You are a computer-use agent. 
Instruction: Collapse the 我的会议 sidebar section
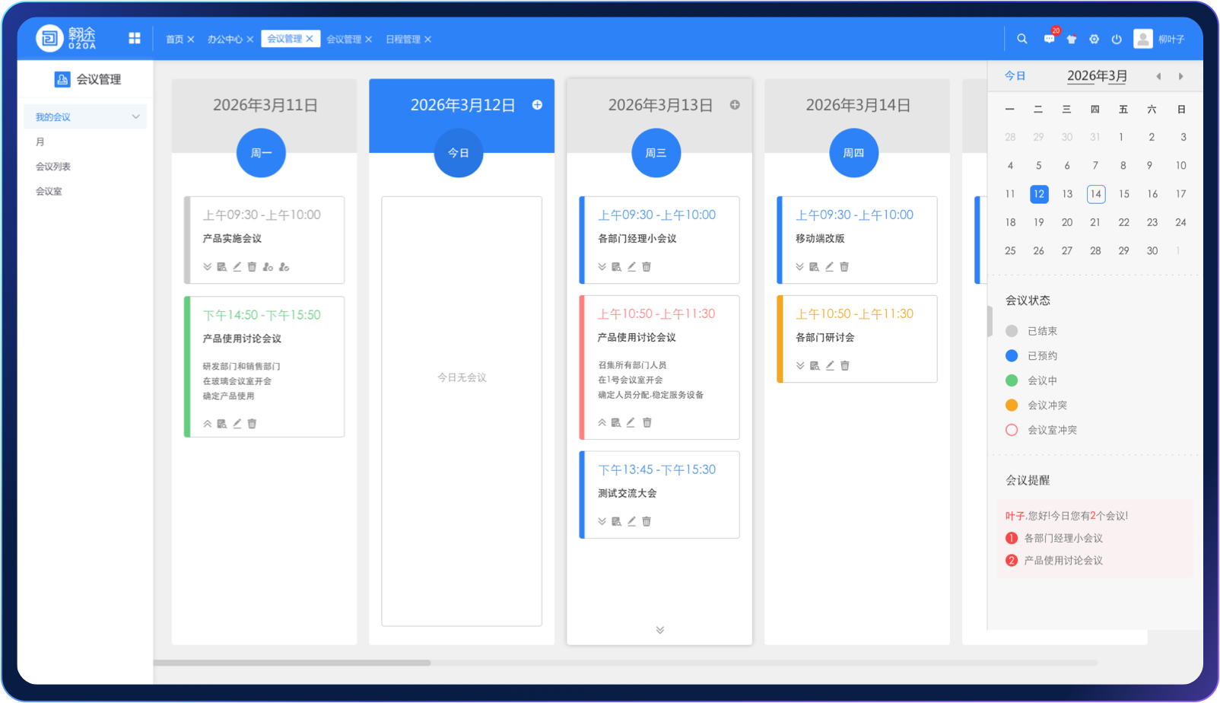coord(135,116)
